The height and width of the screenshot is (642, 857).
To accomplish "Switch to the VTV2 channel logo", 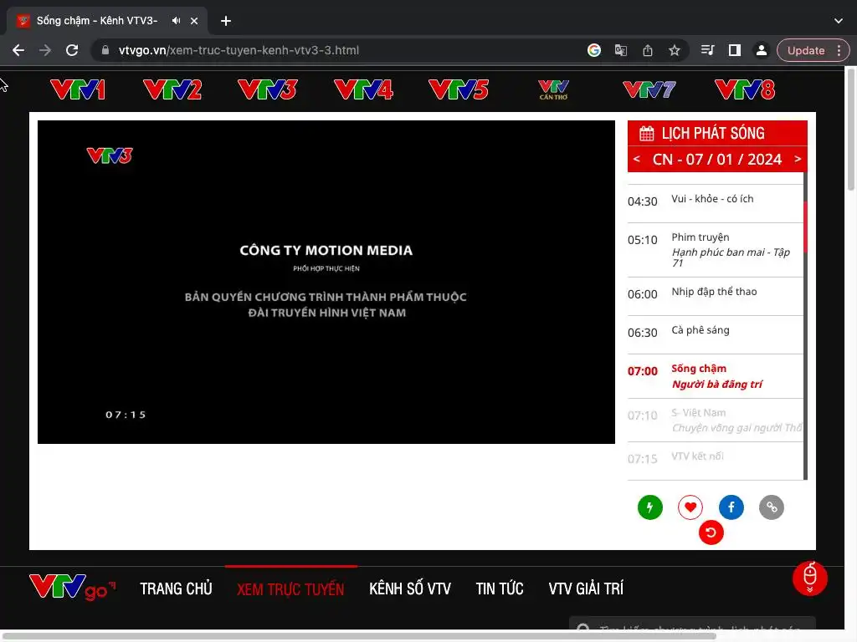I will pos(172,90).
